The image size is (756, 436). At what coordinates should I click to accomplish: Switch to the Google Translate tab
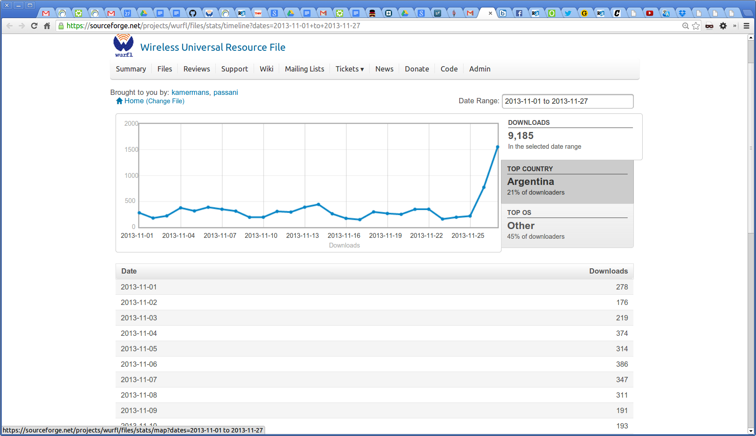(x=666, y=13)
